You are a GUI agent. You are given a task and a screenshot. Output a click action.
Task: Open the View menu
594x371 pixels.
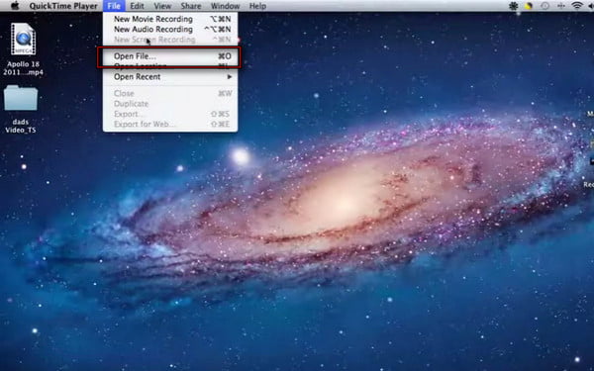pos(162,6)
